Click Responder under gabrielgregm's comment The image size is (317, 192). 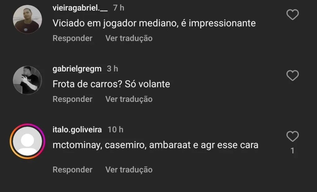(x=72, y=99)
